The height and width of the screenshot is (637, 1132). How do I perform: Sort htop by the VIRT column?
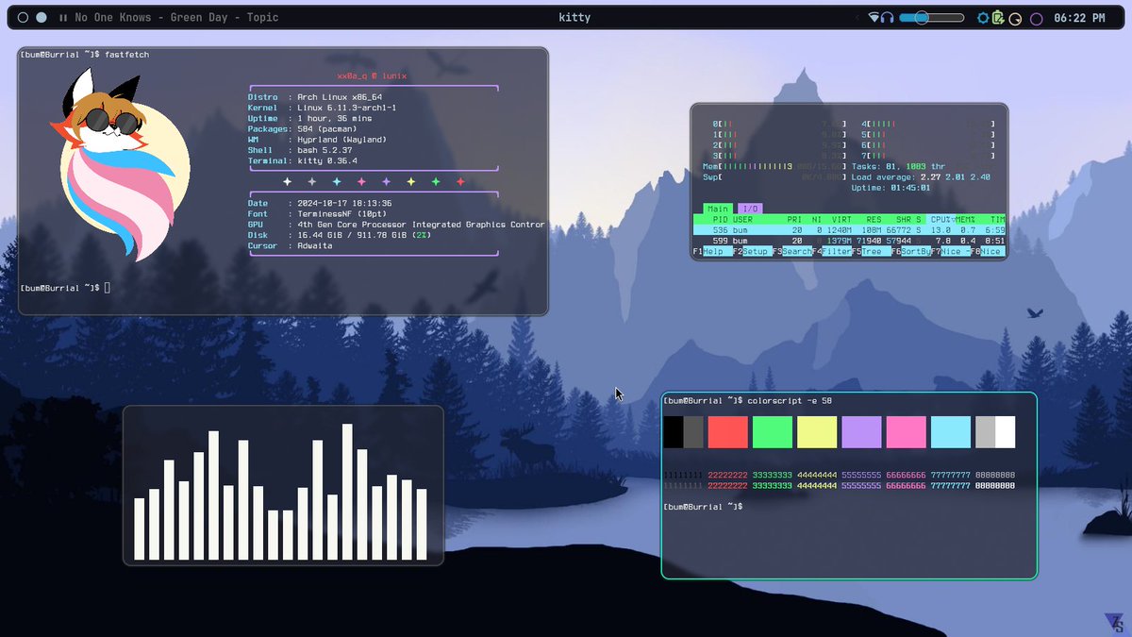pos(841,219)
